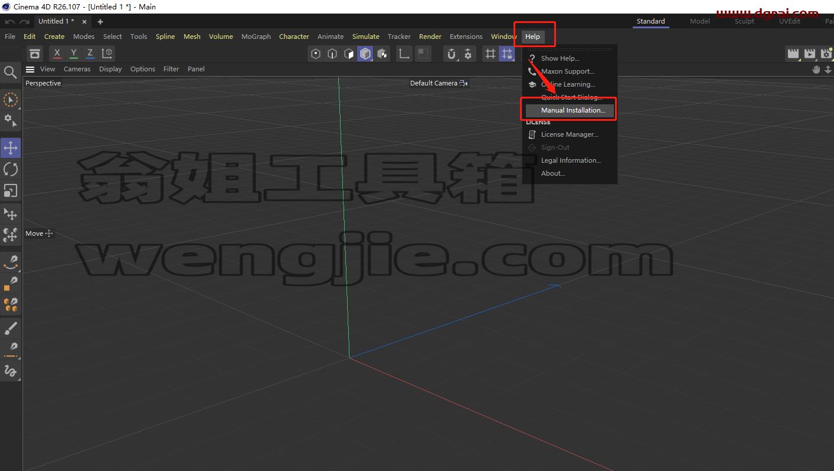
Task: Expand the move-with-cursor tool group
Action: (11, 214)
